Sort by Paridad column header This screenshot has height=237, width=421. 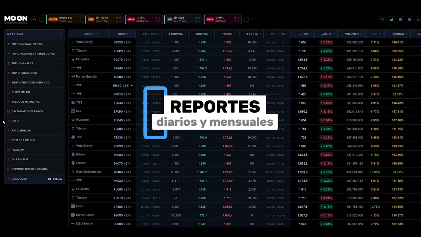398,34
